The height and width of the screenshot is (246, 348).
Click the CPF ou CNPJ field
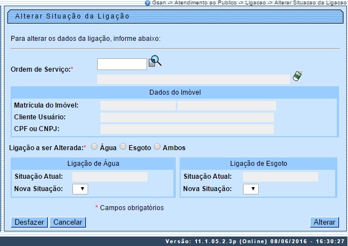pyautogui.click(x=187, y=129)
